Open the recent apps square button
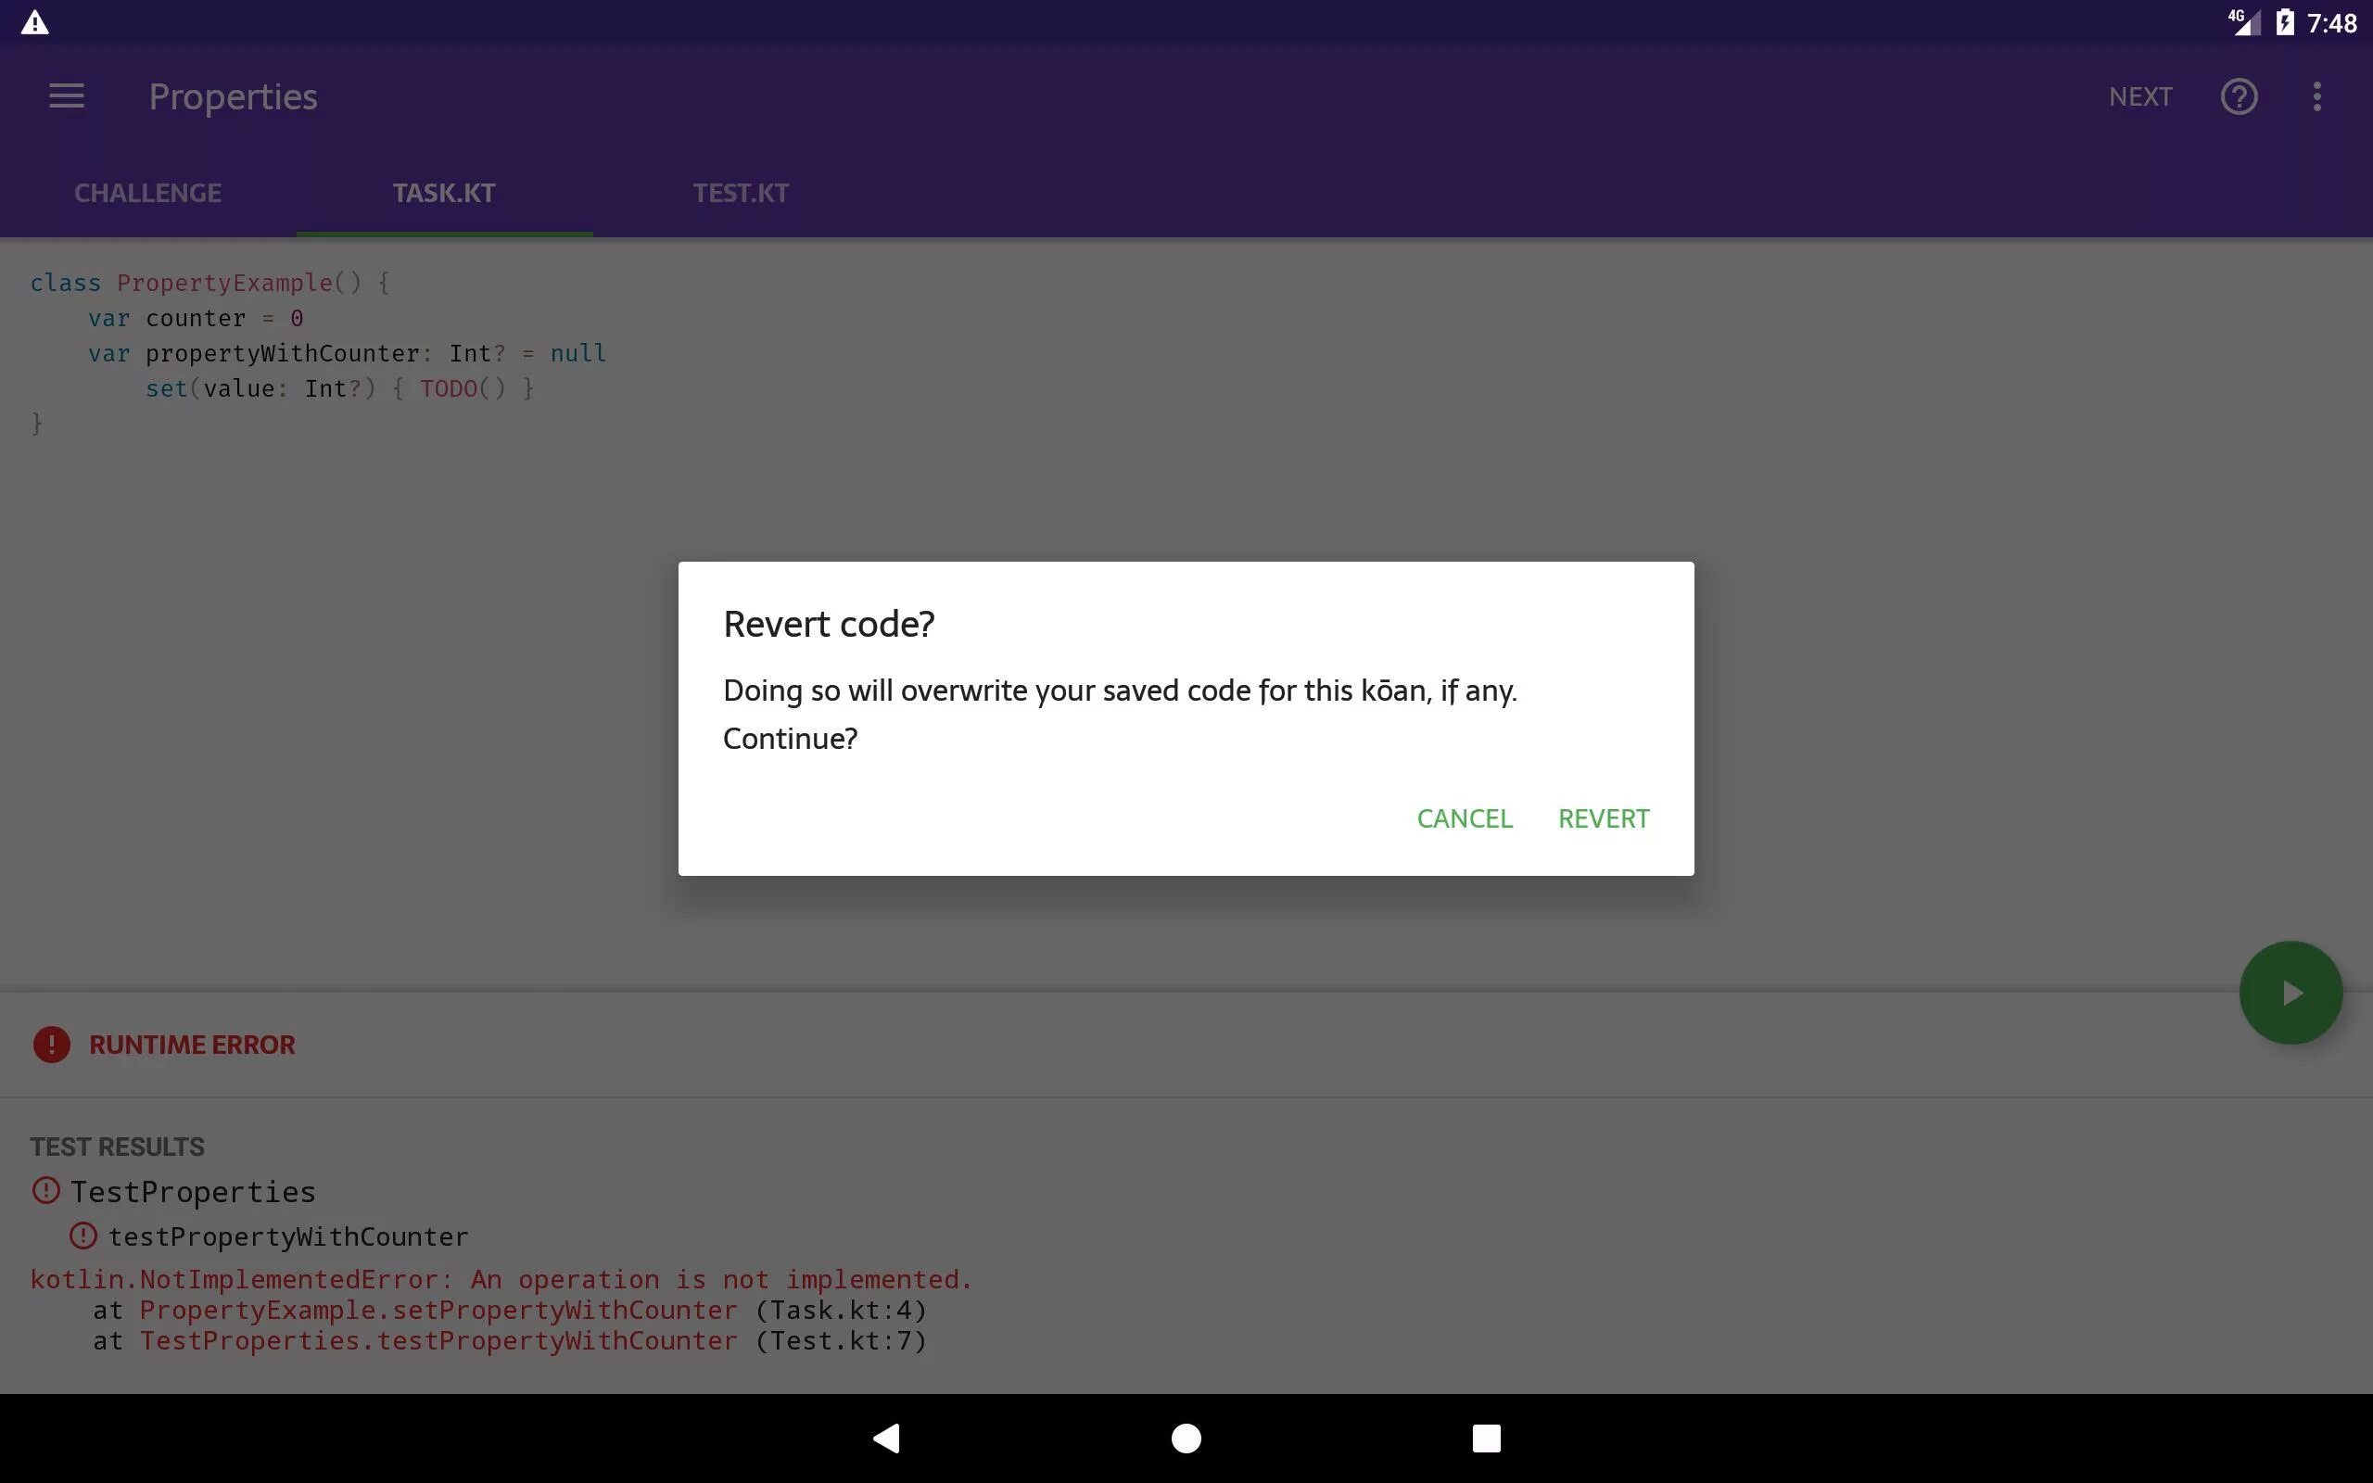Viewport: 2373px width, 1483px height. [1486, 1438]
